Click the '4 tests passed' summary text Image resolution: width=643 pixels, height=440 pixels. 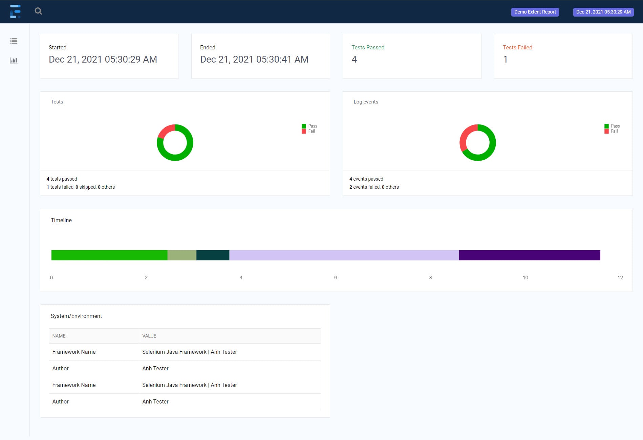(x=62, y=179)
